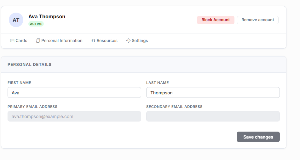Click the credit card icon beside Cards
This screenshot has width=300, height=160.
pos(12,41)
